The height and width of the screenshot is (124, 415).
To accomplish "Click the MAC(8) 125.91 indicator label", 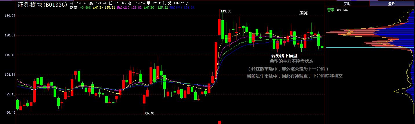I will click(x=104, y=8).
